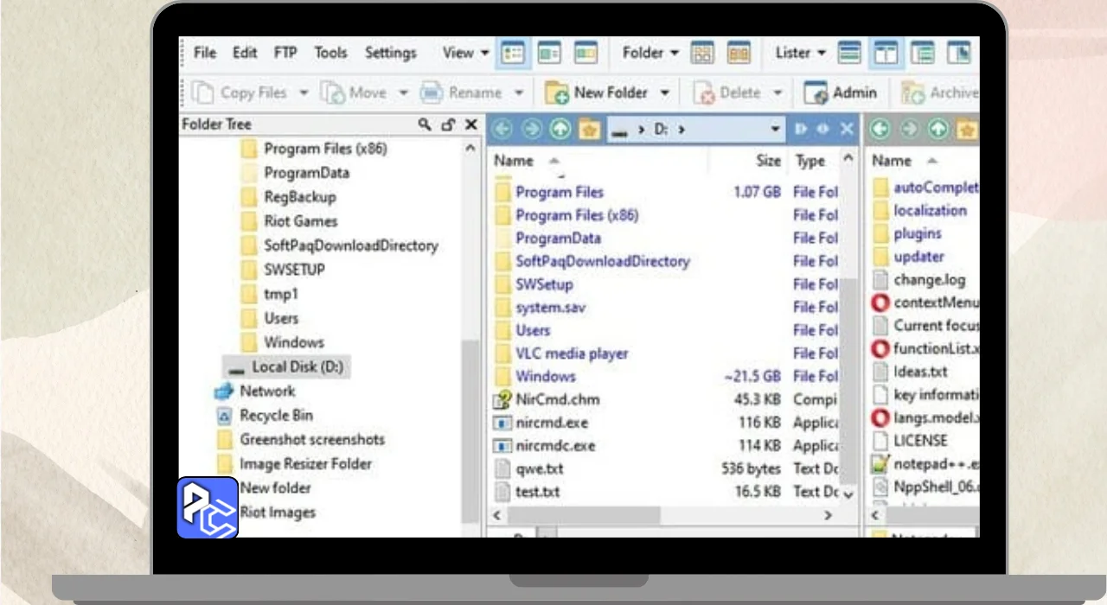The width and height of the screenshot is (1107, 605).
Task: Open the Settings menu
Action: pos(390,53)
